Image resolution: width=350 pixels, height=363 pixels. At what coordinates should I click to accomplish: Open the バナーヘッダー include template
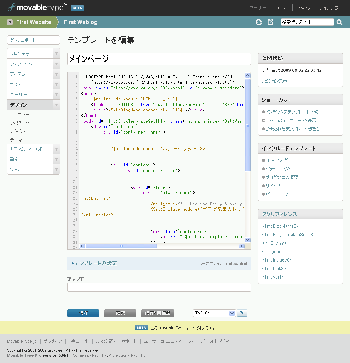[279, 169]
